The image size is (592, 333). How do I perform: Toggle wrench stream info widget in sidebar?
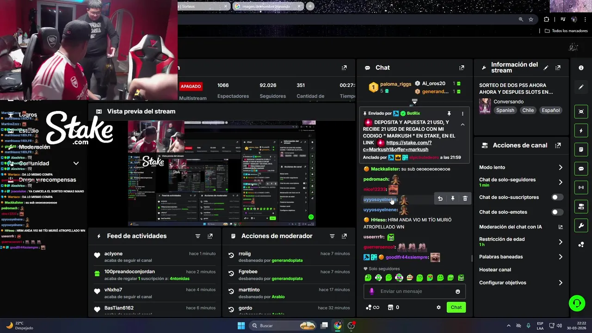pyautogui.click(x=581, y=226)
